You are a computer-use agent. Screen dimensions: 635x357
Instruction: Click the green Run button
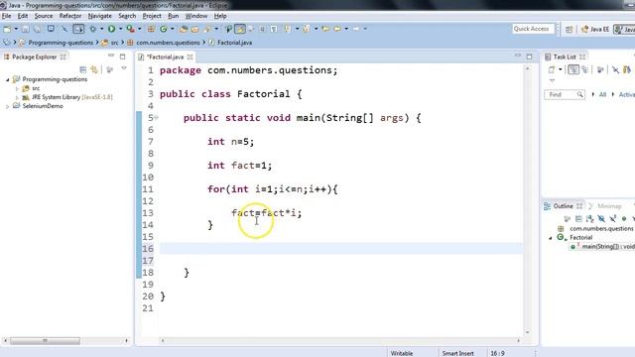(x=111, y=29)
